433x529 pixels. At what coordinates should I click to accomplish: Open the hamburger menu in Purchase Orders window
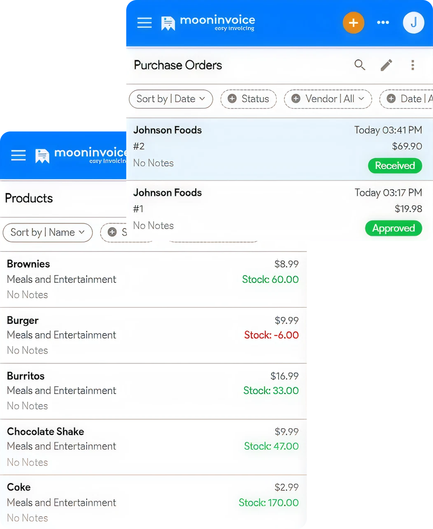pos(145,23)
